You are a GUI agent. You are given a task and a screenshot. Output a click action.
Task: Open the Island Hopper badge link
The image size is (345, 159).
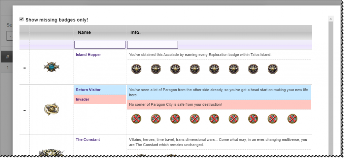click(88, 55)
